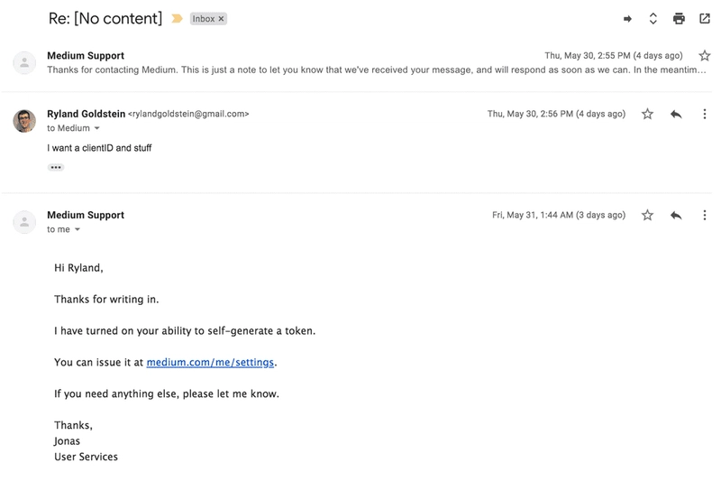Image resolution: width=721 pixels, height=481 pixels.
Task: Click the forward arrow icon in header
Action: pos(628,19)
